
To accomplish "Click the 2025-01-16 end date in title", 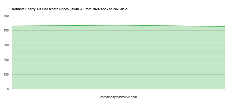I will [x=121, y=9].
